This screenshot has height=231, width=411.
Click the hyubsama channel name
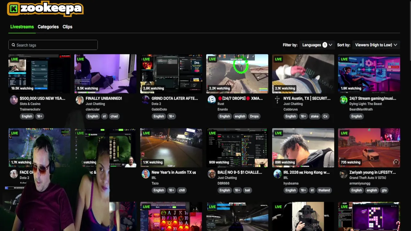[x=292, y=183]
